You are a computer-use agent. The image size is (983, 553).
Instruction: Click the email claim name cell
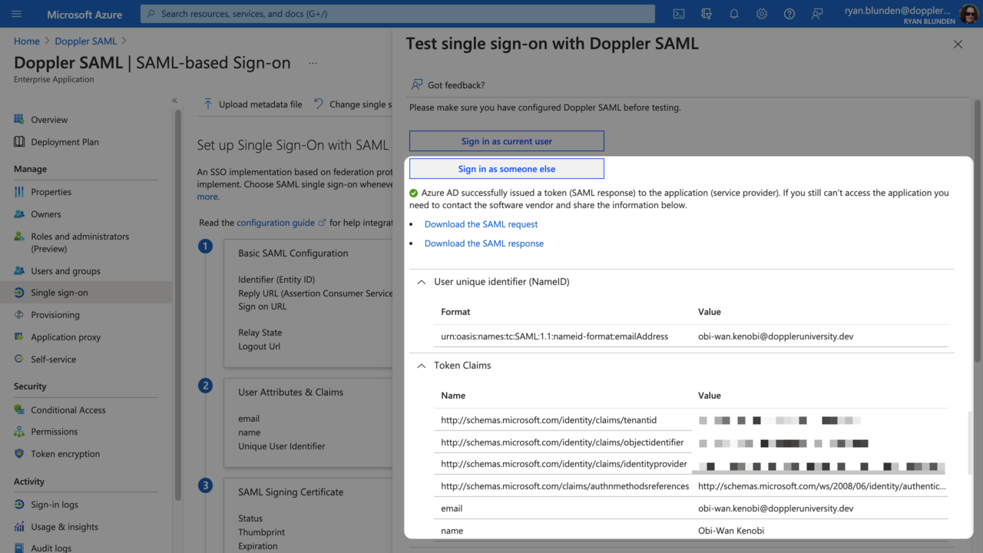pos(452,508)
